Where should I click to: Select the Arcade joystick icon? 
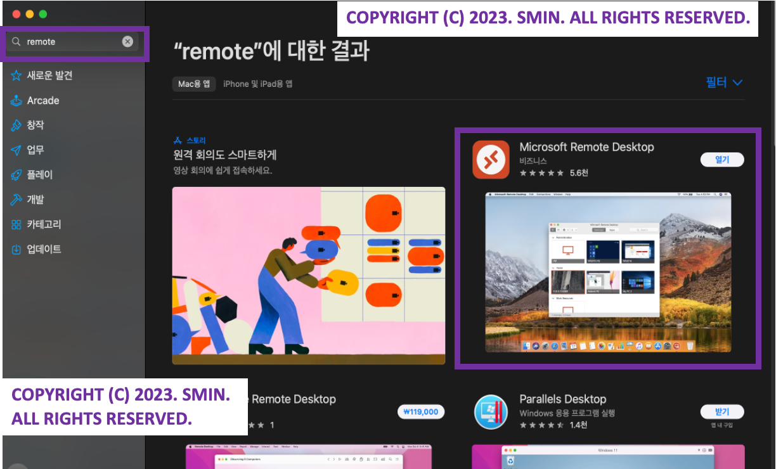pos(16,100)
